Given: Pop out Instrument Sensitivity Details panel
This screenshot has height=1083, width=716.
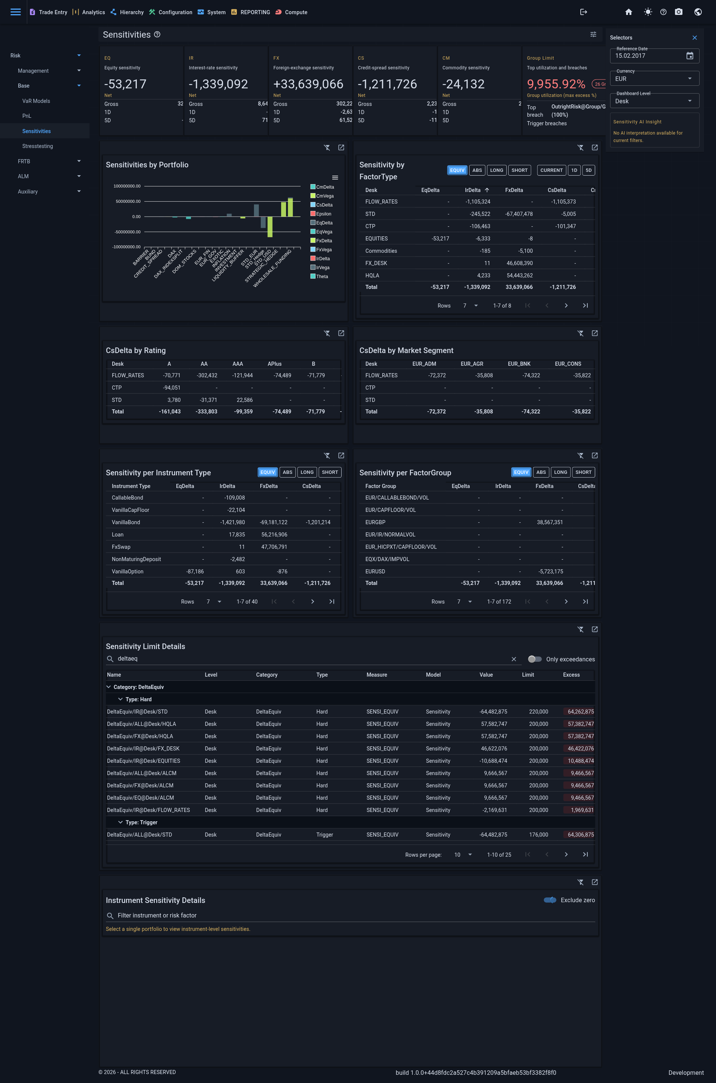Looking at the screenshot, I should pos(594,882).
